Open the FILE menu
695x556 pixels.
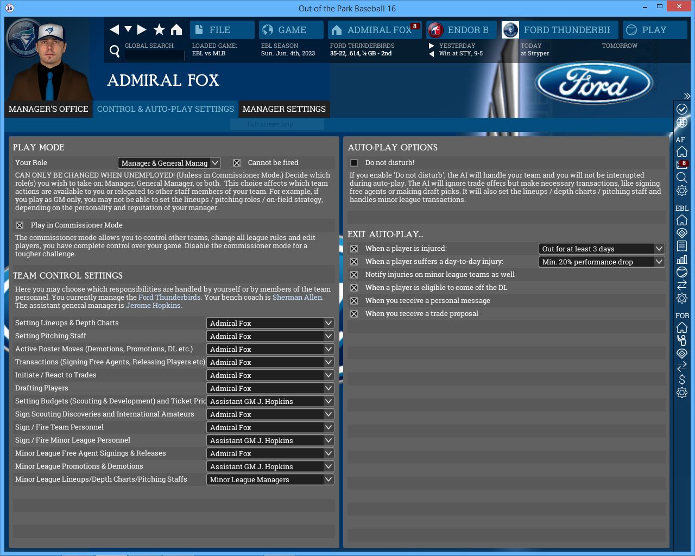(x=222, y=30)
